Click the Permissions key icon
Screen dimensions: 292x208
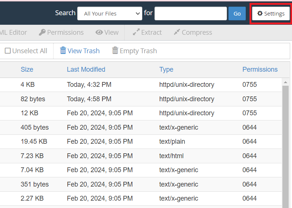pyautogui.click(x=42, y=33)
